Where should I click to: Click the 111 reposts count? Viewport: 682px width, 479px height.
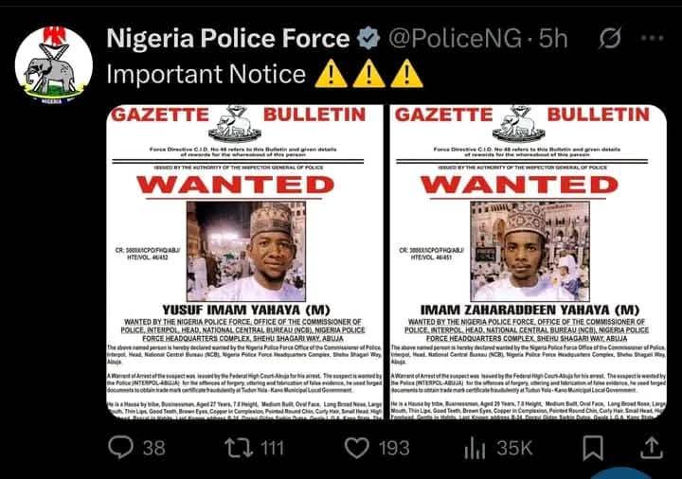coord(272,448)
